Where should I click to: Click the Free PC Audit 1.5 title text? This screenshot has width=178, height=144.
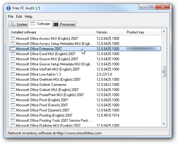tap(26, 8)
